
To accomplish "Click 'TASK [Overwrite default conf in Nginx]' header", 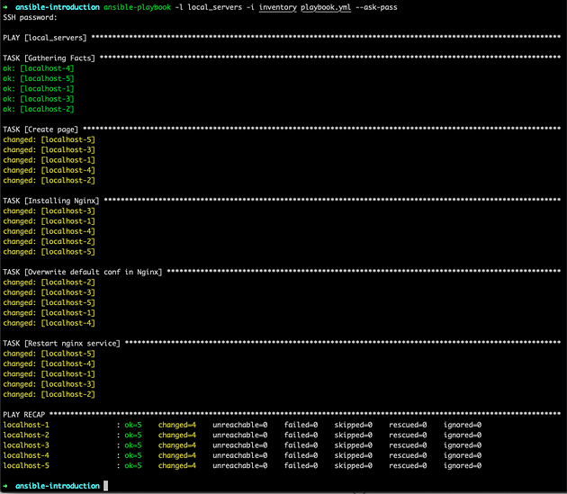I will (x=83, y=272).
